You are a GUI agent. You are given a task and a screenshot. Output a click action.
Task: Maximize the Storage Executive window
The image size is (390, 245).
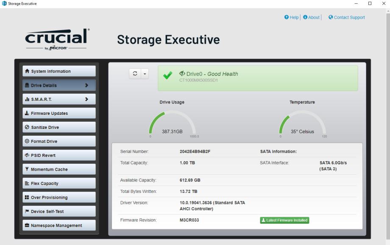click(370, 3)
